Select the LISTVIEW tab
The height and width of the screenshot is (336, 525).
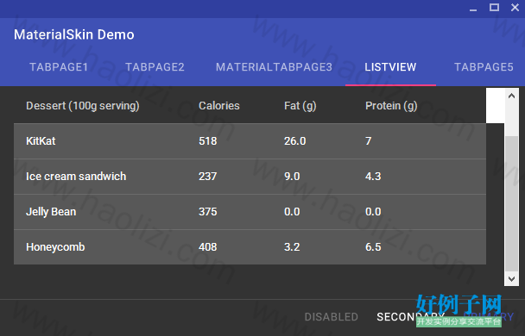click(x=390, y=67)
